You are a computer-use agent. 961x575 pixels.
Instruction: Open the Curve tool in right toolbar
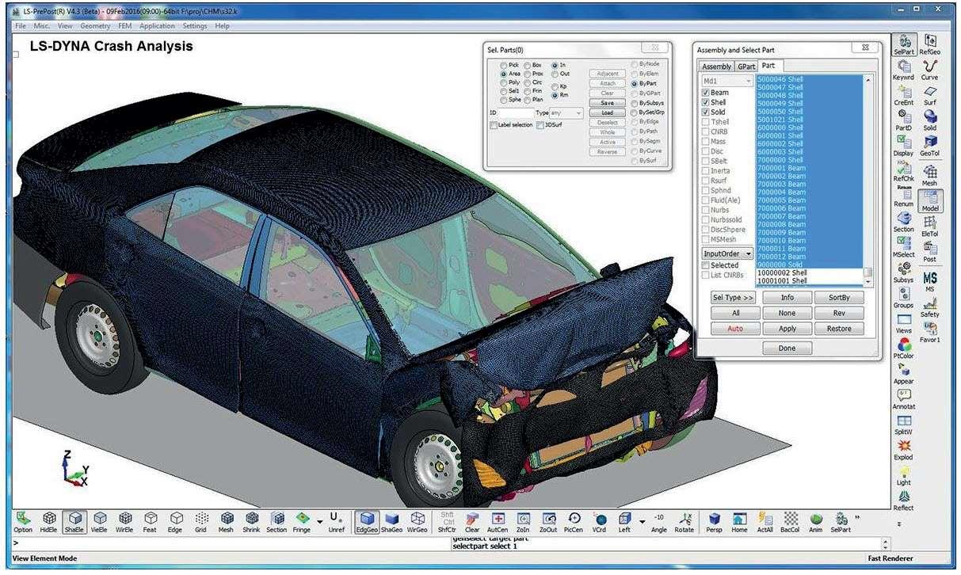pyautogui.click(x=930, y=70)
